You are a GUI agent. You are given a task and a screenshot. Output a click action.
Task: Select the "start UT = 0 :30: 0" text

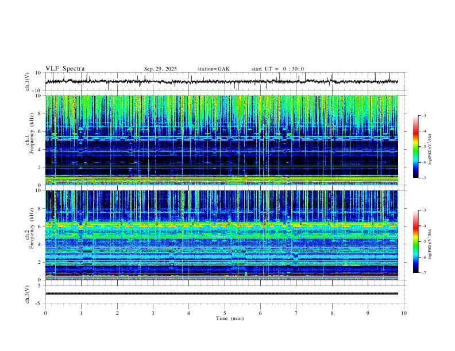277,69
